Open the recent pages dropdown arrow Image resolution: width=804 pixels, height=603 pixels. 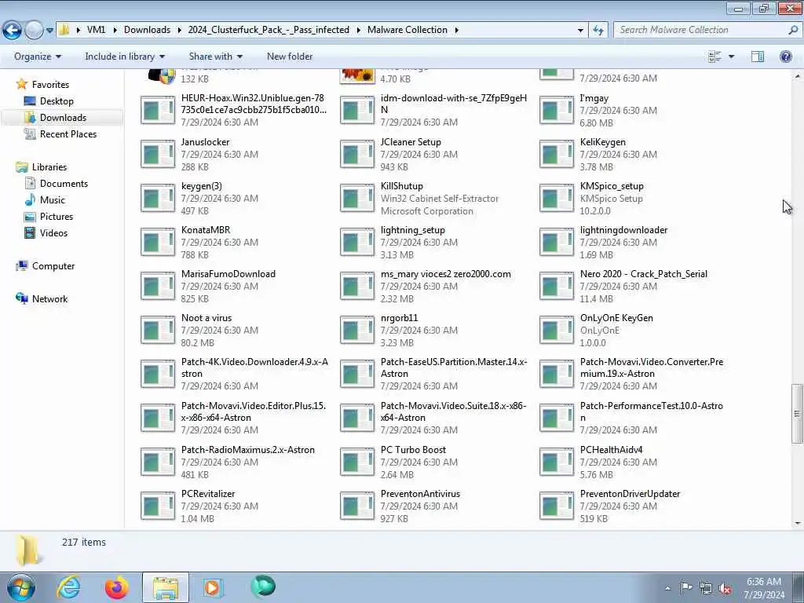tap(49, 31)
